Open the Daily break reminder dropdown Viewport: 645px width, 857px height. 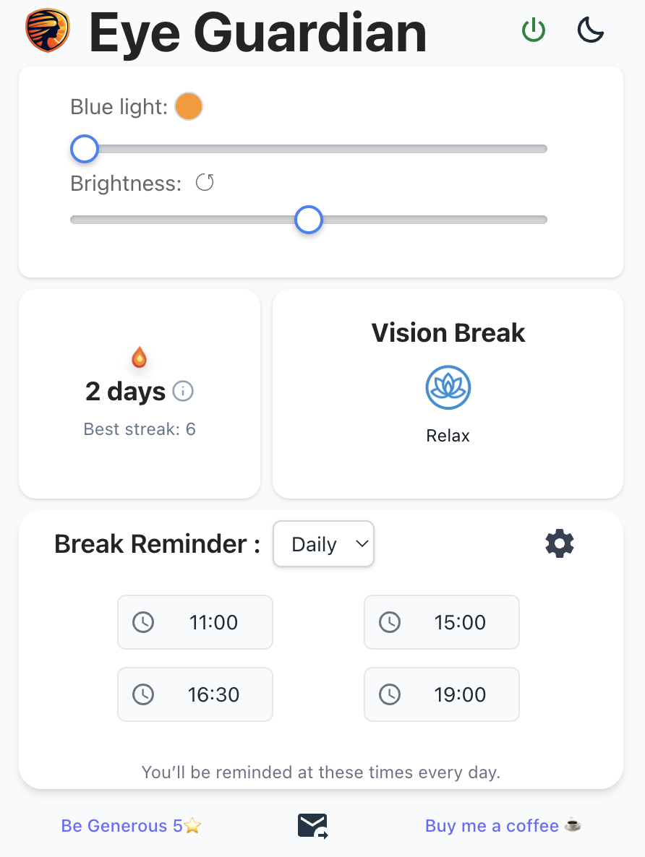pos(323,544)
